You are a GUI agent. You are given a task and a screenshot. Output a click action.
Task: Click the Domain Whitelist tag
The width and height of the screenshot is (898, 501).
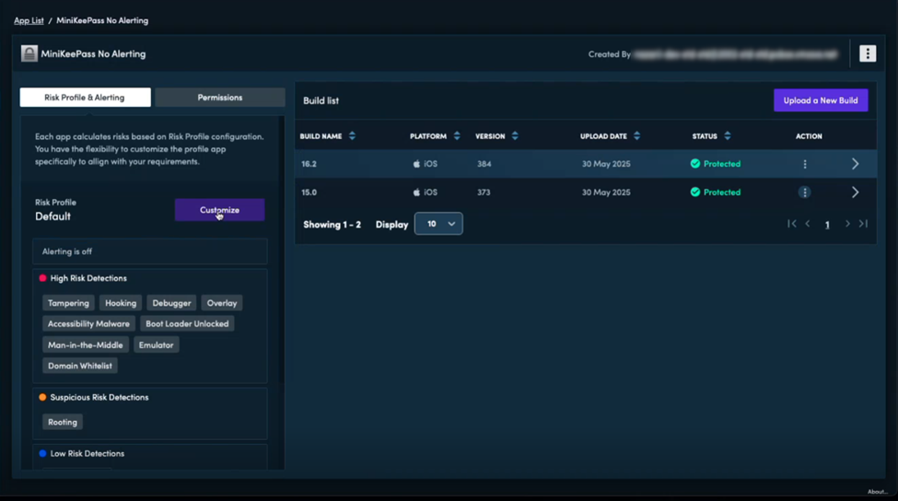(79, 366)
